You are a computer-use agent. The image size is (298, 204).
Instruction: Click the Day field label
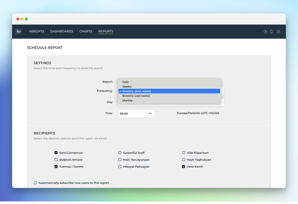point(110,102)
